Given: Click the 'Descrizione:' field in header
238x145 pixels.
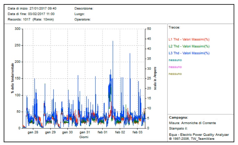Looking at the screenshot, I should pyautogui.click(x=84, y=8).
